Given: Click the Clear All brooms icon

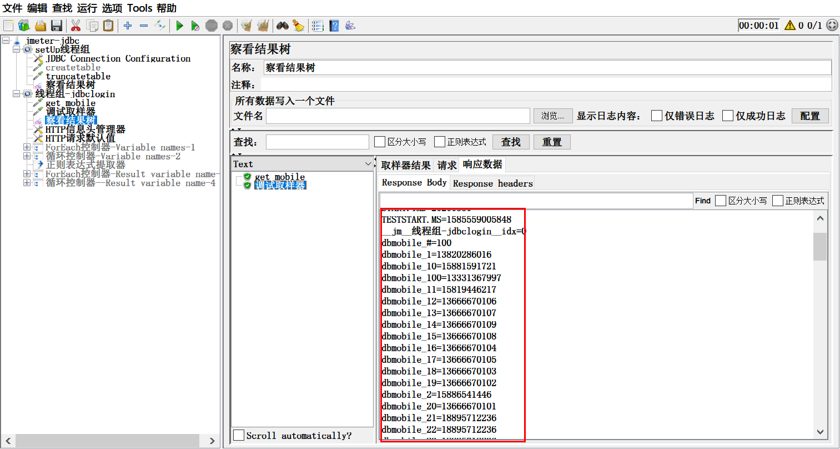Looking at the screenshot, I should pos(263,26).
